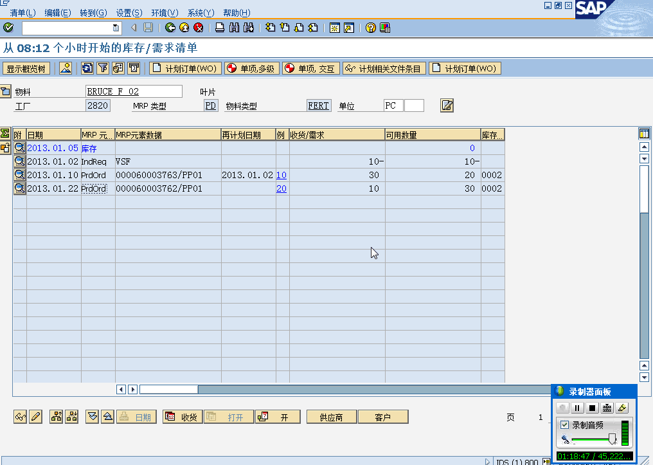Click the green Enter checkmark icon

click(8, 28)
